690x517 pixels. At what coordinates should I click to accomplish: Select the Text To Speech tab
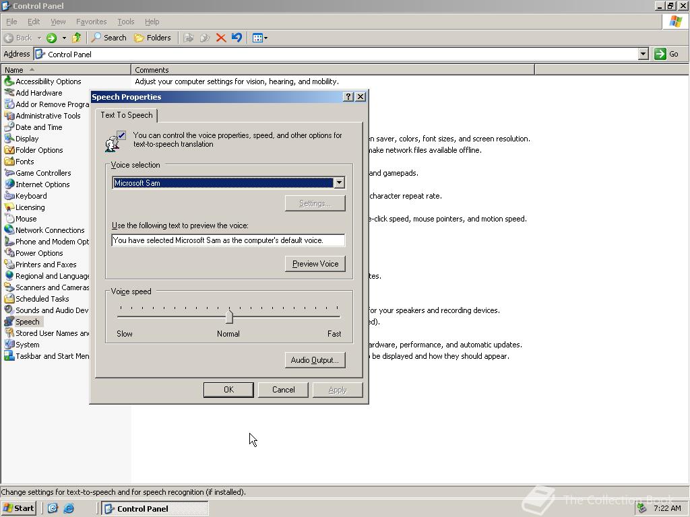coord(126,115)
